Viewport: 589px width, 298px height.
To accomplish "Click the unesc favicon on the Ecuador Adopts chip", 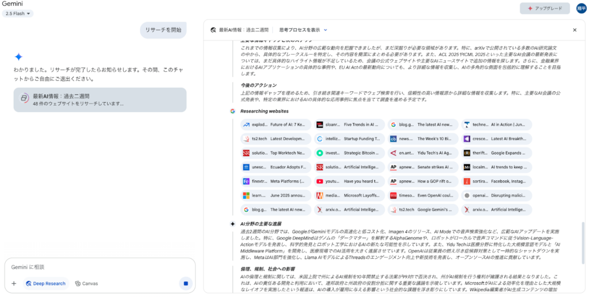I will 246,167.
